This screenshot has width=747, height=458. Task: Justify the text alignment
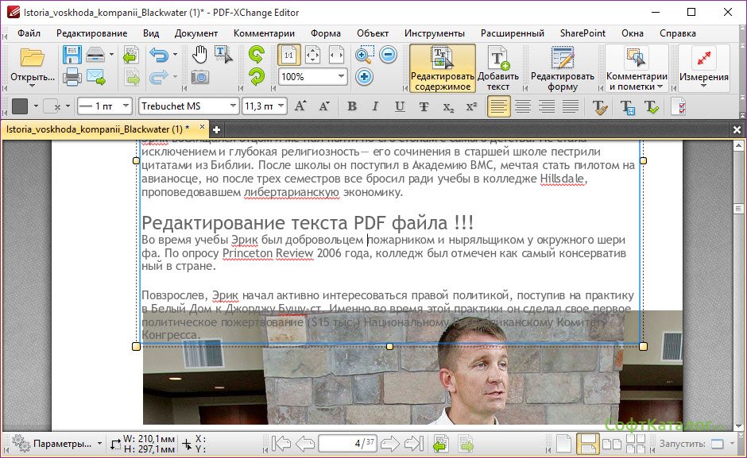[x=571, y=106]
